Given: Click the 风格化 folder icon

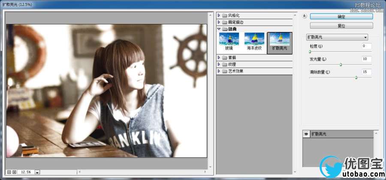Looking at the screenshot, I should 224,15.
